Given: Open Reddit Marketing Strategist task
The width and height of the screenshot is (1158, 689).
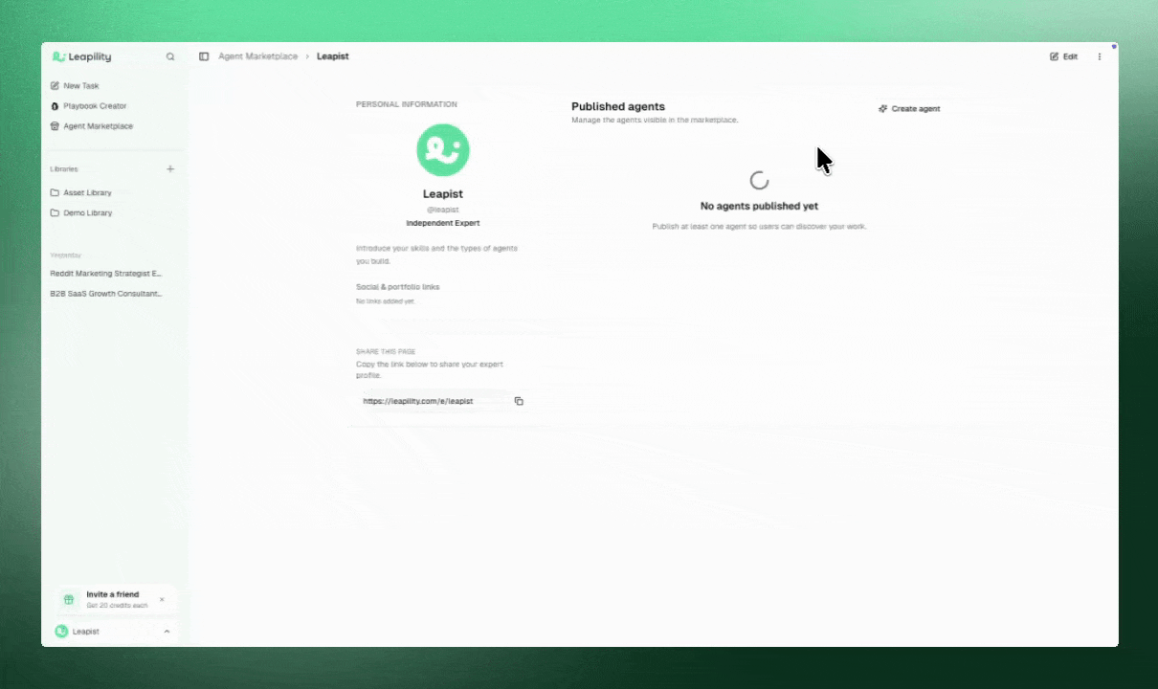Looking at the screenshot, I should tap(106, 274).
